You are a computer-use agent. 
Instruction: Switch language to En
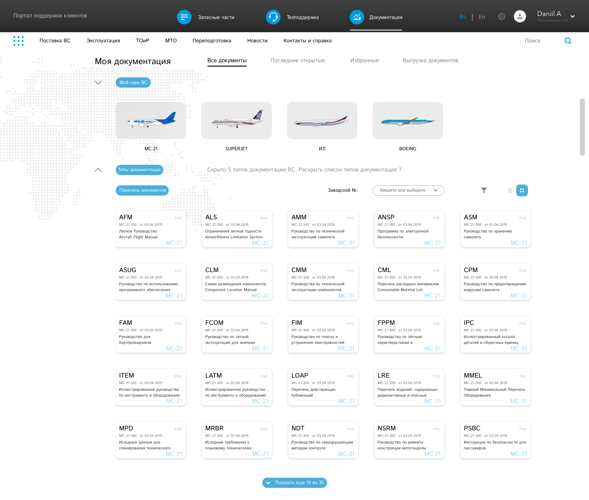(x=482, y=17)
